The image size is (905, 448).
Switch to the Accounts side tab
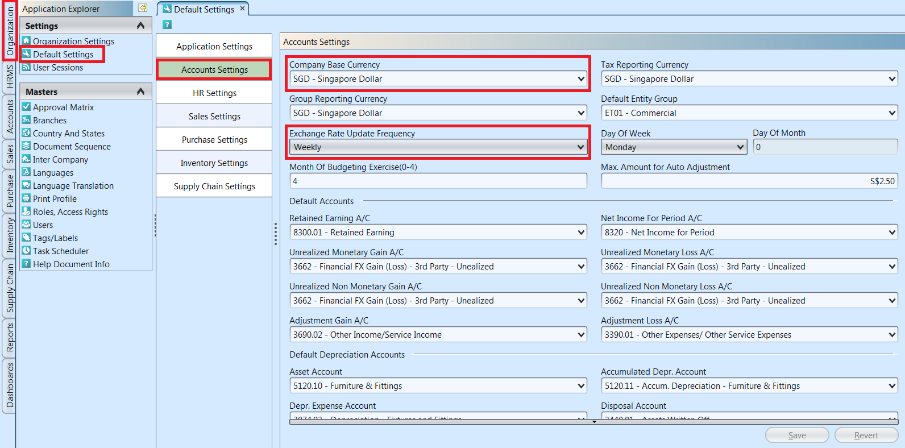10,117
